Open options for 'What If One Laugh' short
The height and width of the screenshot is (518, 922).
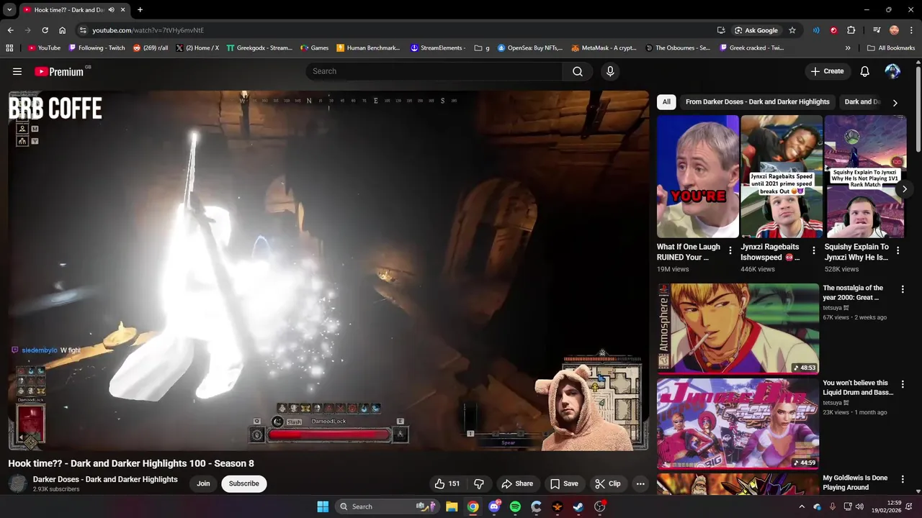730,251
